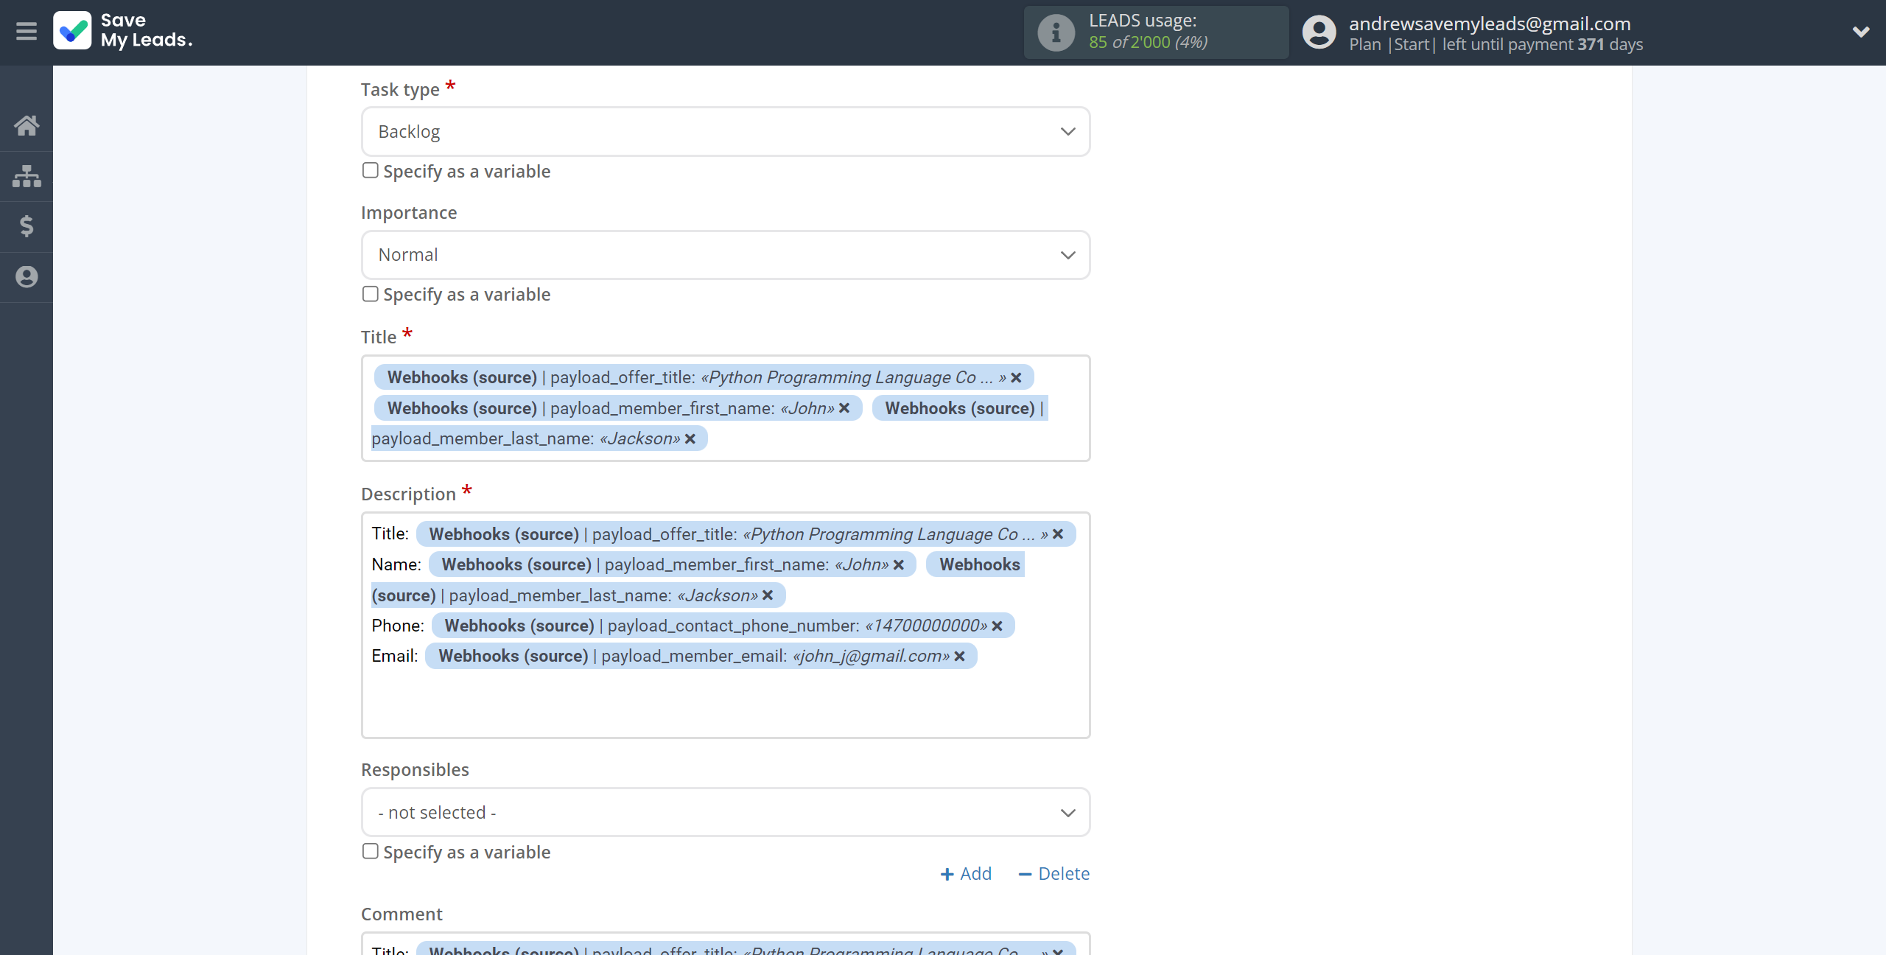Remove first_name tag in Description field
Image resolution: width=1886 pixels, height=955 pixels.
pos(898,565)
